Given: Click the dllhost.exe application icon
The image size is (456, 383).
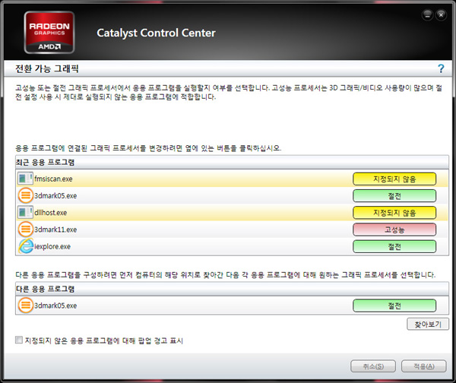Looking at the screenshot, I should (25, 212).
